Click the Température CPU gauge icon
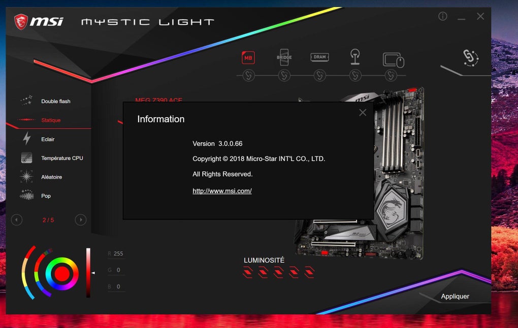518x328 pixels. (26, 158)
